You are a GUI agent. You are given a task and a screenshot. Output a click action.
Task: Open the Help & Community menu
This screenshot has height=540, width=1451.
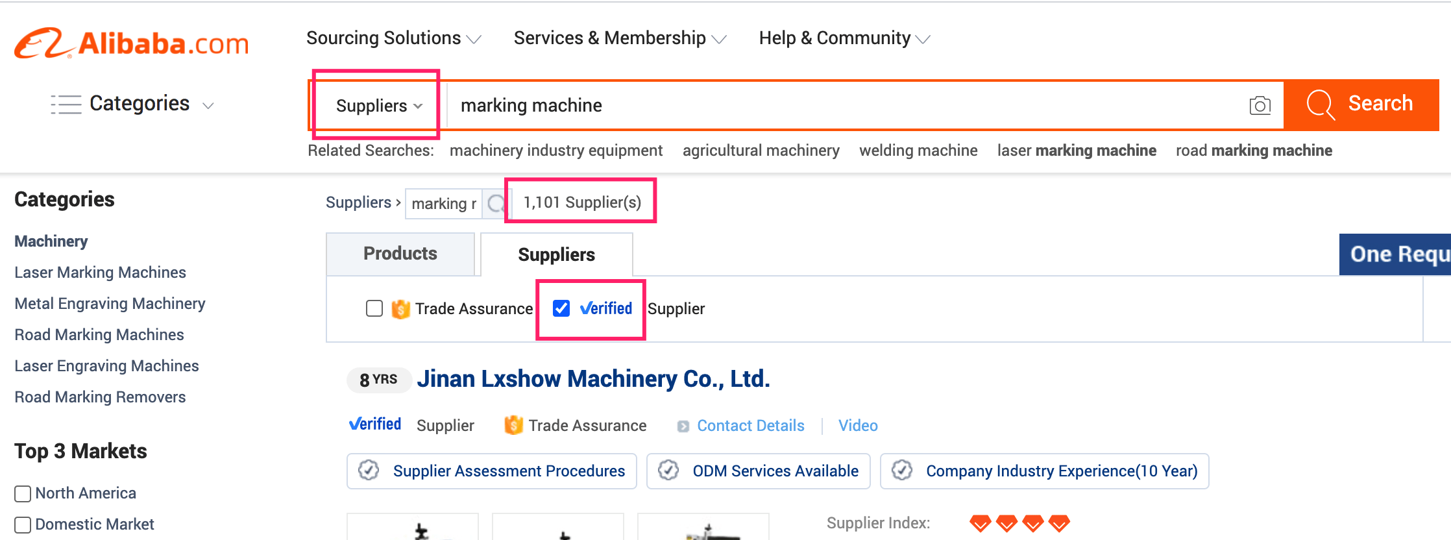click(844, 38)
